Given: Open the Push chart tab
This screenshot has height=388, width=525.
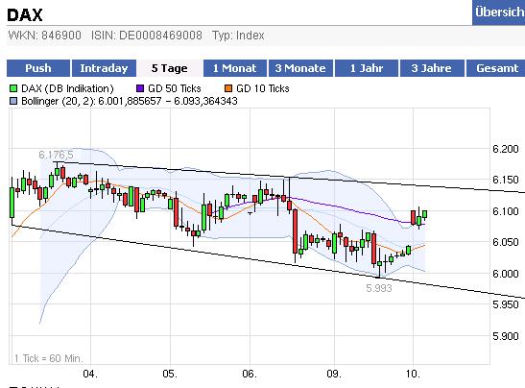Looking at the screenshot, I should (x=38, y=68).
